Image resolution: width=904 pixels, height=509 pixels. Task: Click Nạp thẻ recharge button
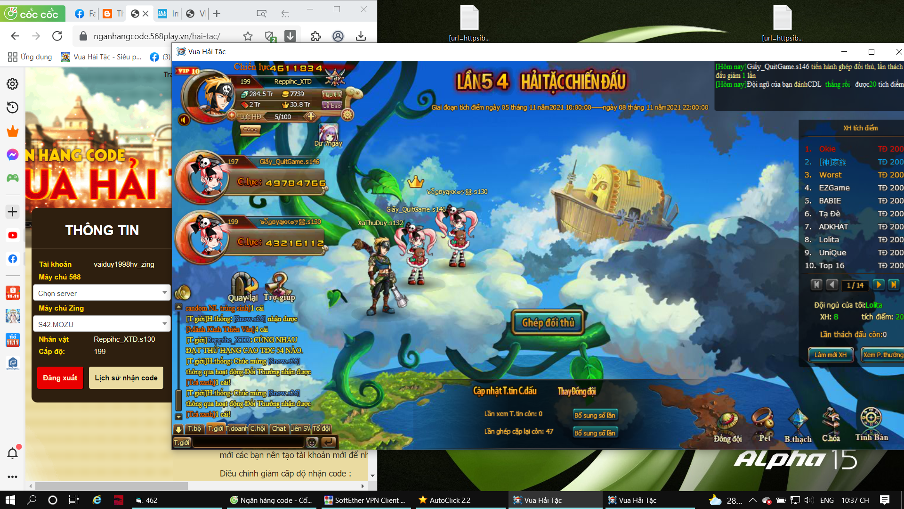[x=332, y=94]
